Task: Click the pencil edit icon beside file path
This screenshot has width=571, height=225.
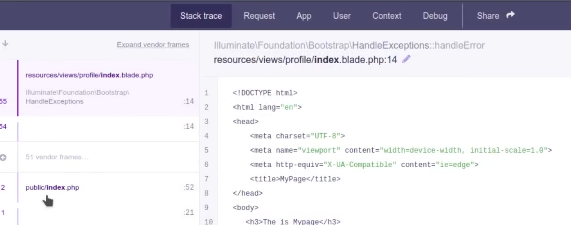Action: click(x=406, y=59)
